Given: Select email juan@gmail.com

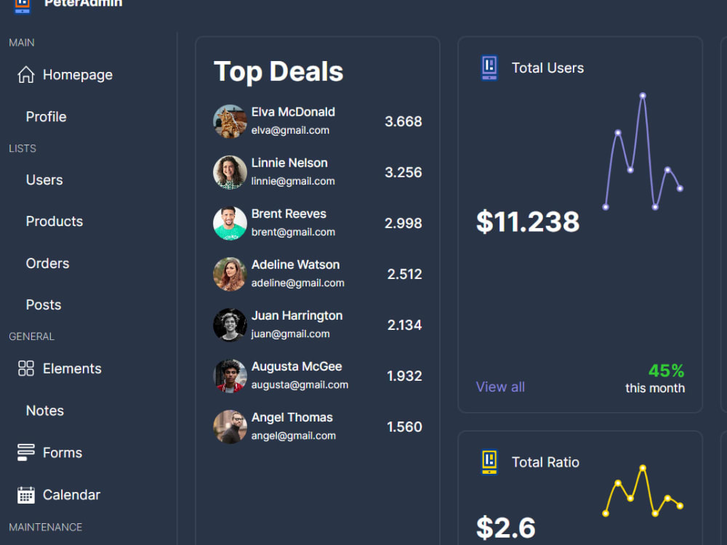Looking at the screenshot, I should tap(290, 334).
